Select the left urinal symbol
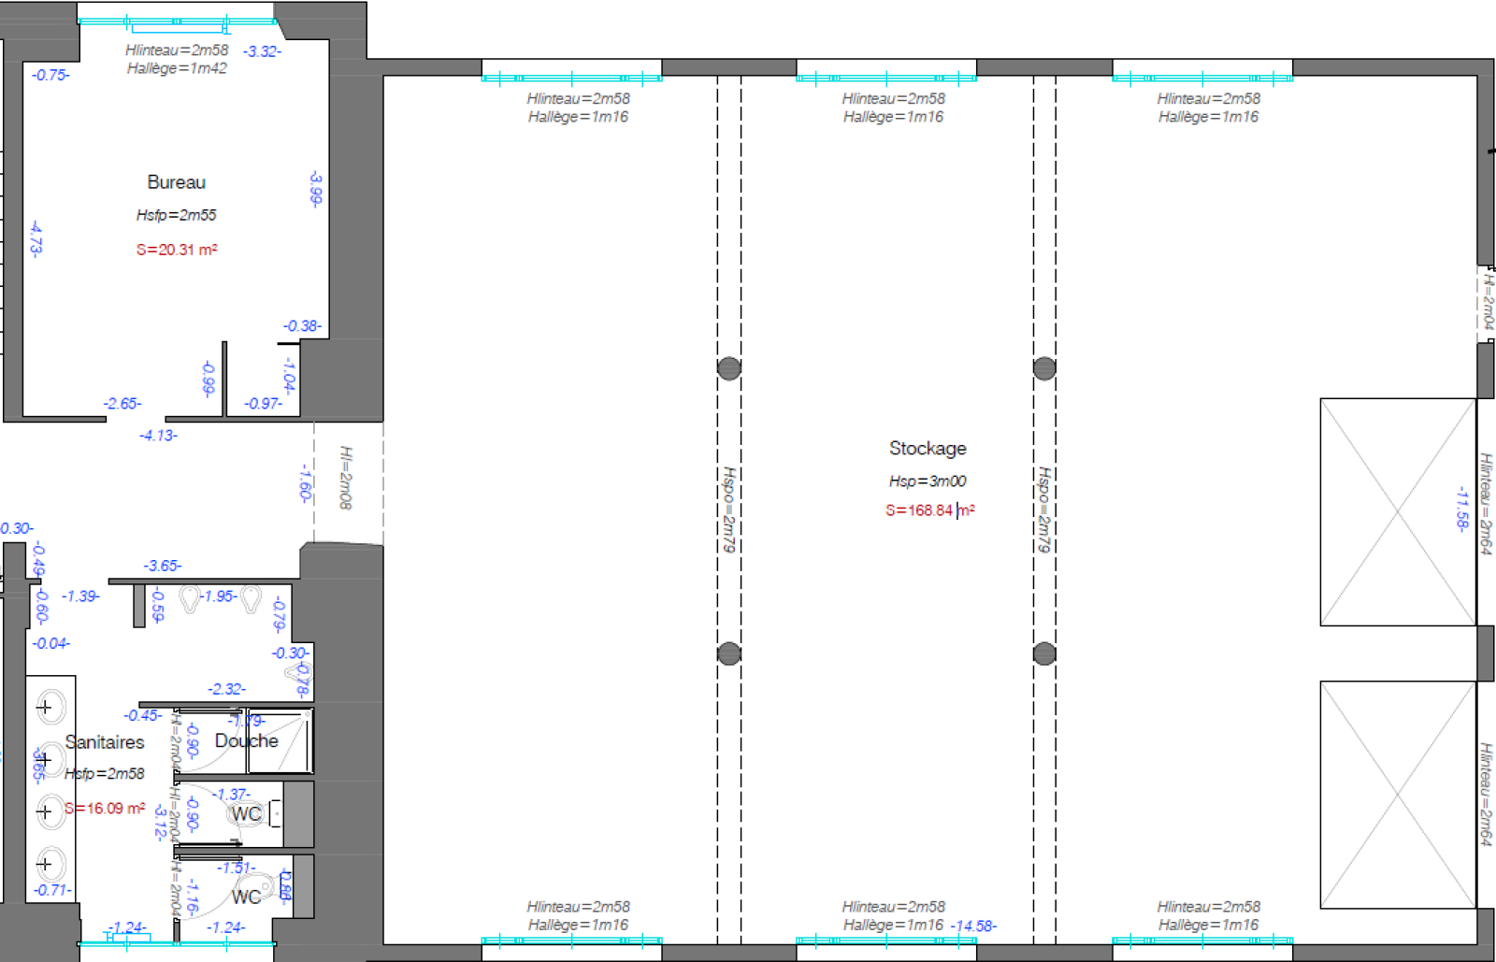 coord(190,598)
